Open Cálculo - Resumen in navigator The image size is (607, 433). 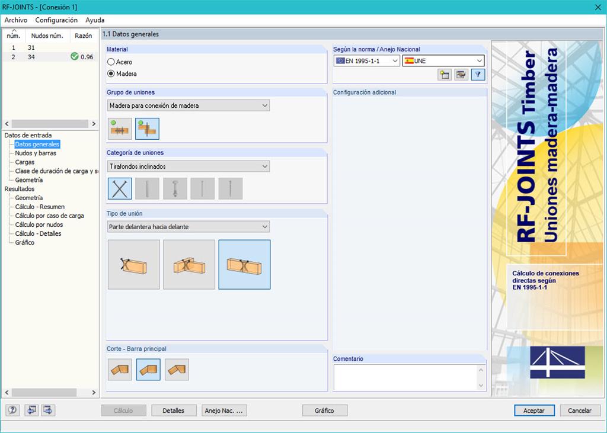coord(40,207)
